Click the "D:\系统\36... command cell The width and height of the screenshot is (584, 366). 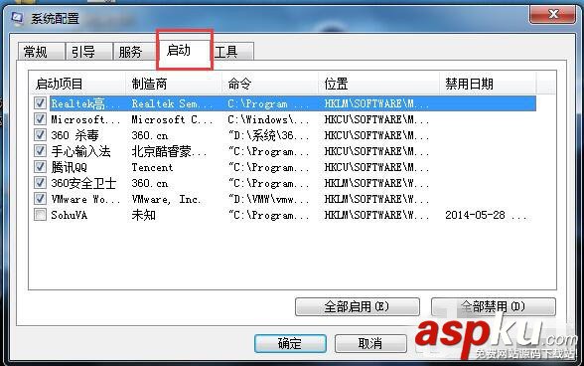coord(268,135)
